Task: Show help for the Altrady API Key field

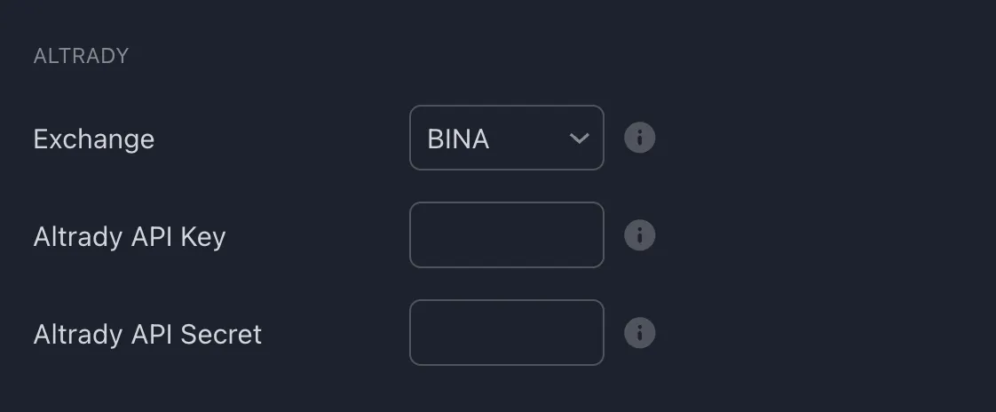Action: [x=639, y=235]
